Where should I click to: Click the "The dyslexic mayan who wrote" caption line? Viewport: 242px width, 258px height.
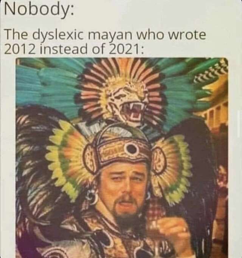click(105, 35)
